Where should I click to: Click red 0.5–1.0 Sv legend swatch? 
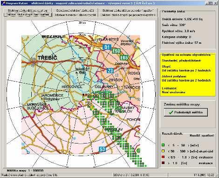pos(163,157)
